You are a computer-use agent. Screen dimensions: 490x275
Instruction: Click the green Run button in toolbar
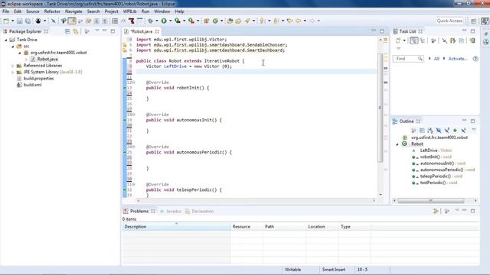click(164, 21)
